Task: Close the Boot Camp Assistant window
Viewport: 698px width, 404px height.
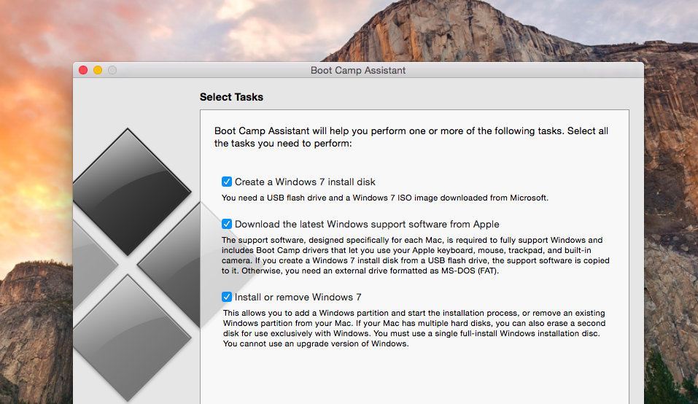Action: point(83,70)
